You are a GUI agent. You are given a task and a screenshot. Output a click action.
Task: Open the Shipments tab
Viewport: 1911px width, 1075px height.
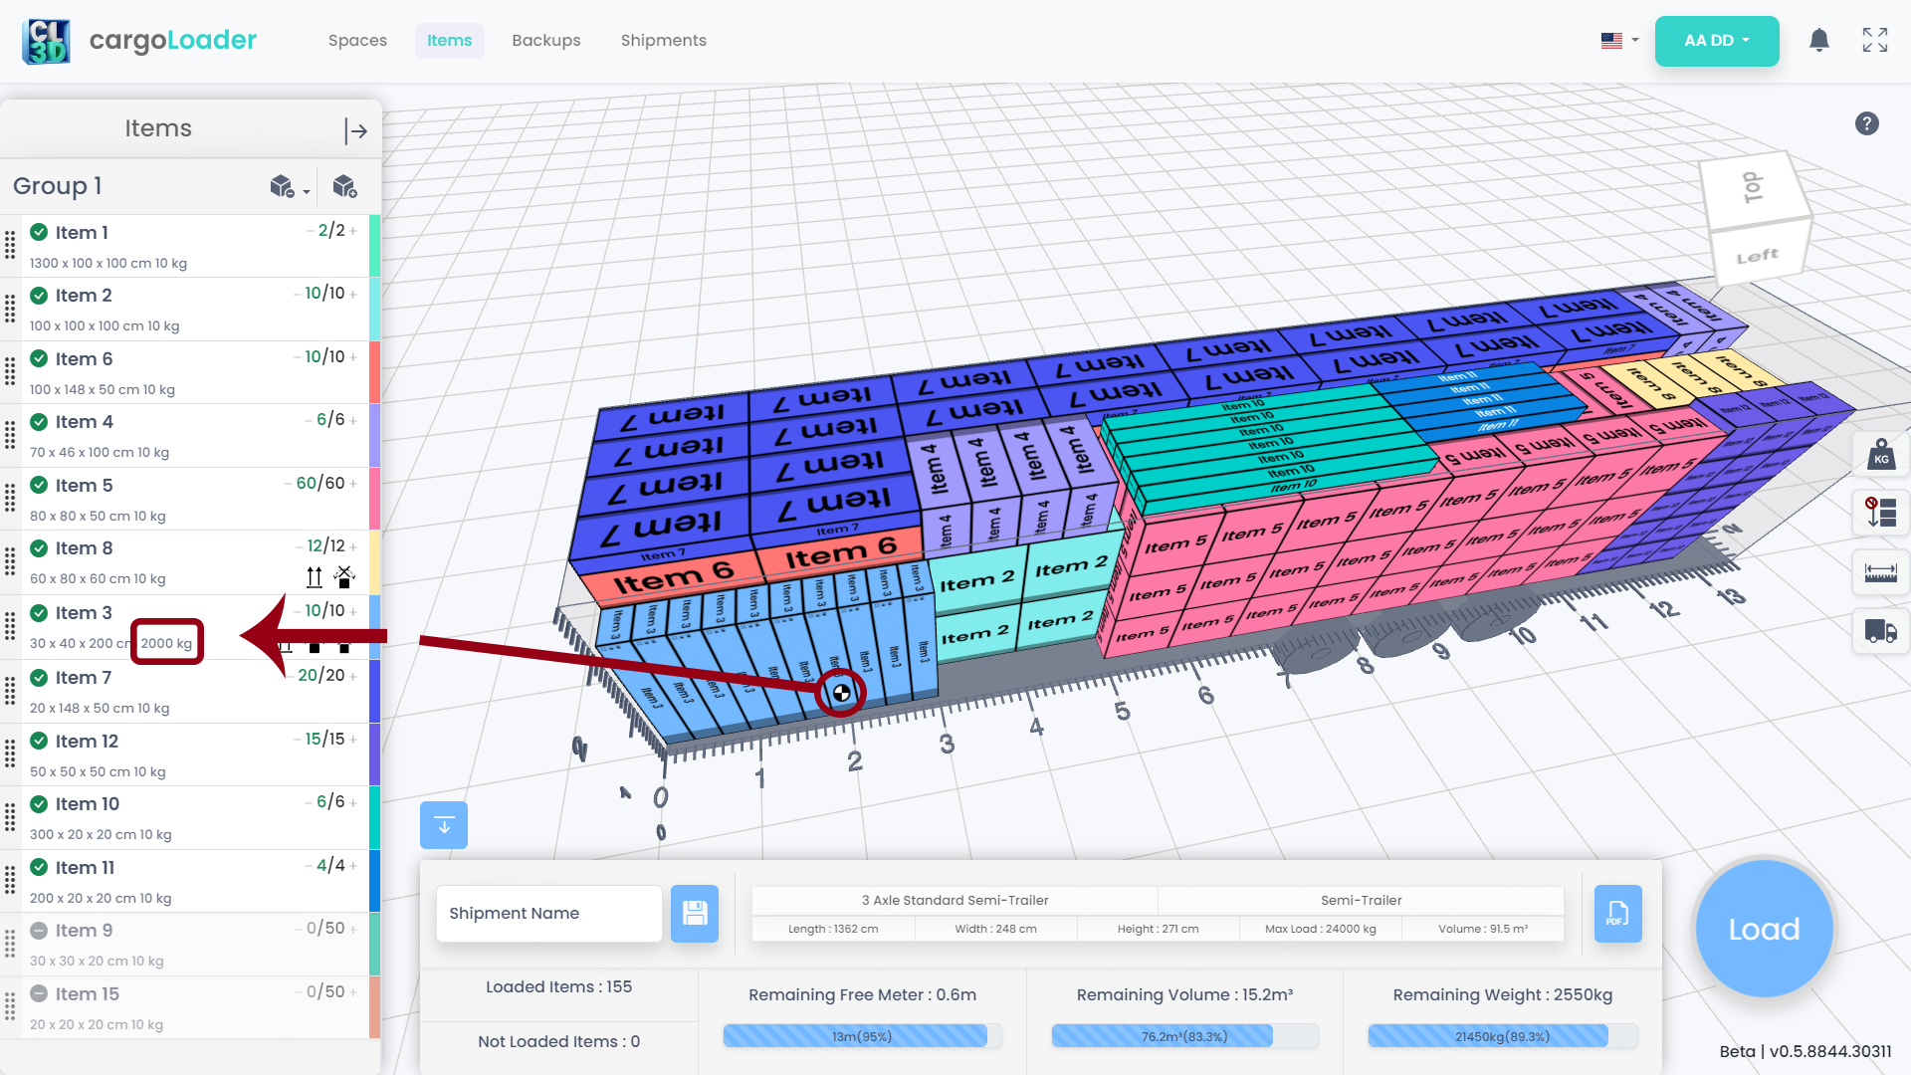click(x=663, y=41)
